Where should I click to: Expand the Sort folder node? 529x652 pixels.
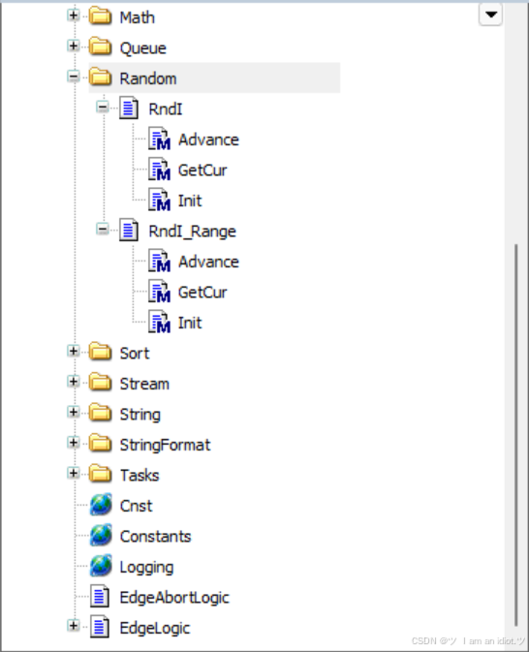coord(74,351)
